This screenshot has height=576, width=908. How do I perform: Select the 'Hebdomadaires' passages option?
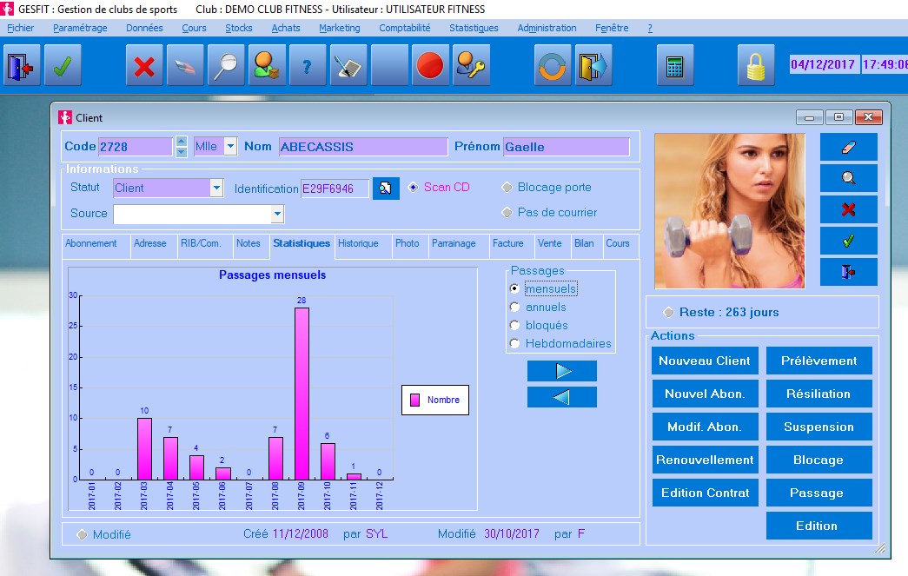[515, 343]
